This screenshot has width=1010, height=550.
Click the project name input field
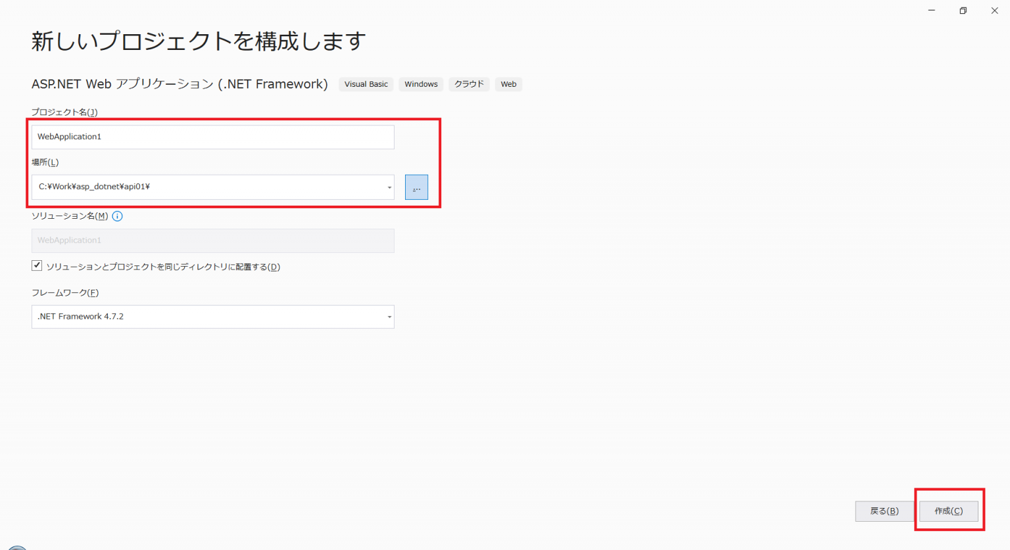pos(213,137)
